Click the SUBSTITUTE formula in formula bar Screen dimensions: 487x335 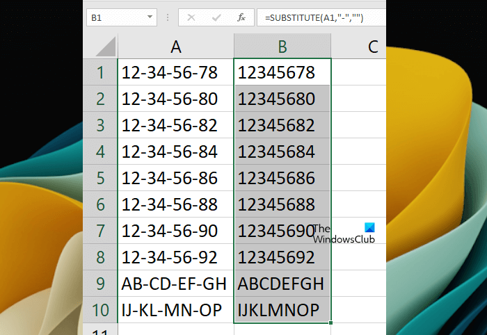pyautogui.click(x=314, y=17)
